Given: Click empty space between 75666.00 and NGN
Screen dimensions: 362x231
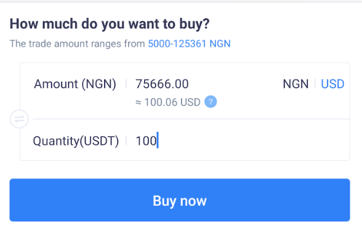Looking at the screenshot, I should pyautogui.click(x=235, y=84).
